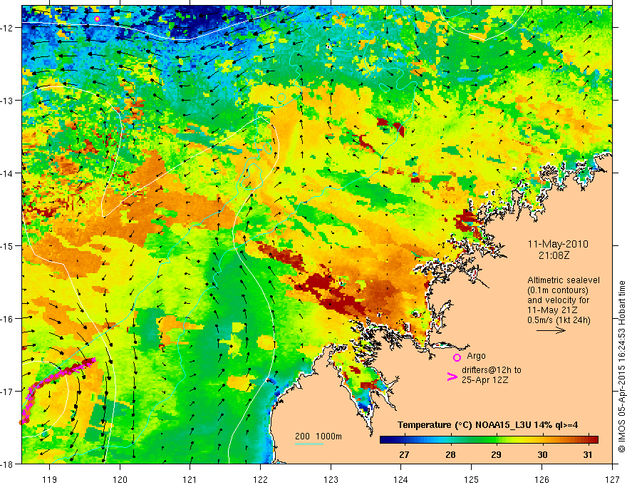Click the -12 latitude axis label
627x485 pixels.
[x=9, y=28]
